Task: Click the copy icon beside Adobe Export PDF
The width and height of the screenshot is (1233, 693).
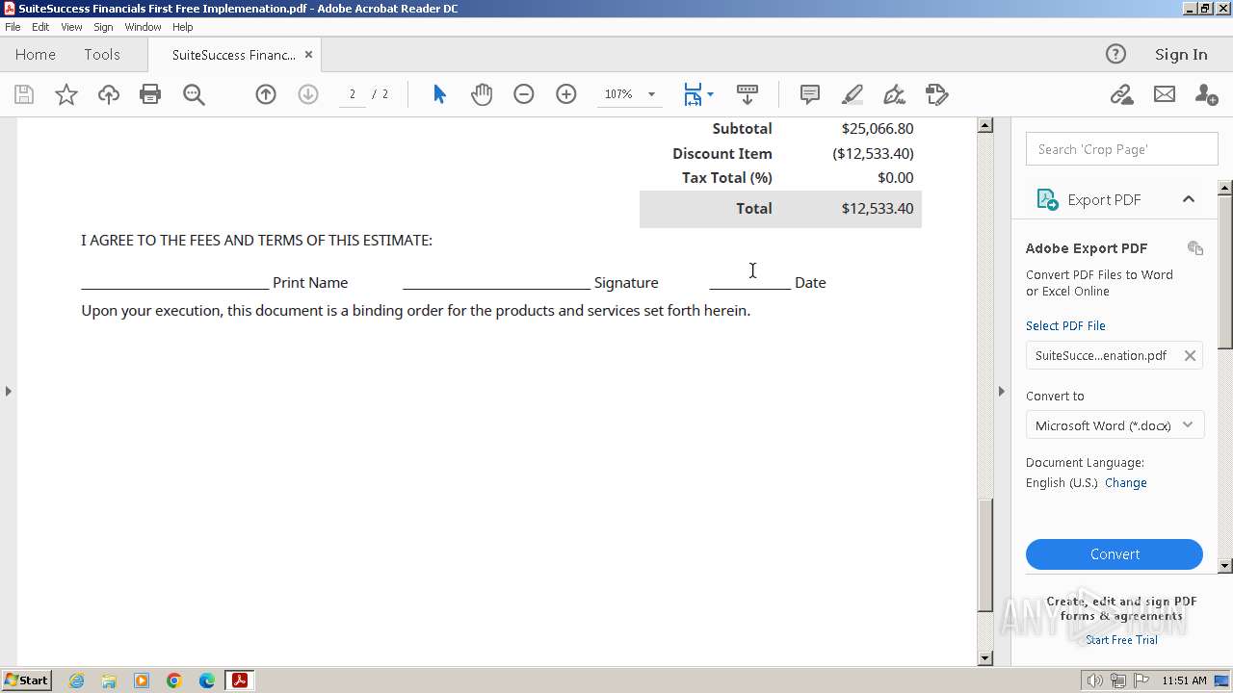Action: coord(1195,248)
